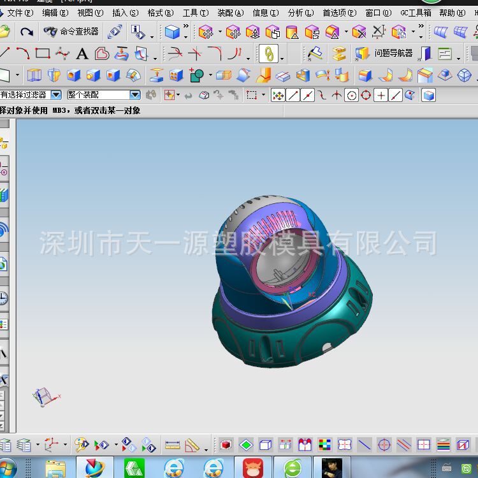The width and height of the screenshot is (478, 478).
Task: Click the view triad in the viewport corner
Action: coord(46,397)
